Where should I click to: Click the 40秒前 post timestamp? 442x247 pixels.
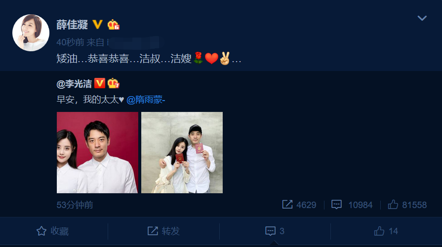70,42
